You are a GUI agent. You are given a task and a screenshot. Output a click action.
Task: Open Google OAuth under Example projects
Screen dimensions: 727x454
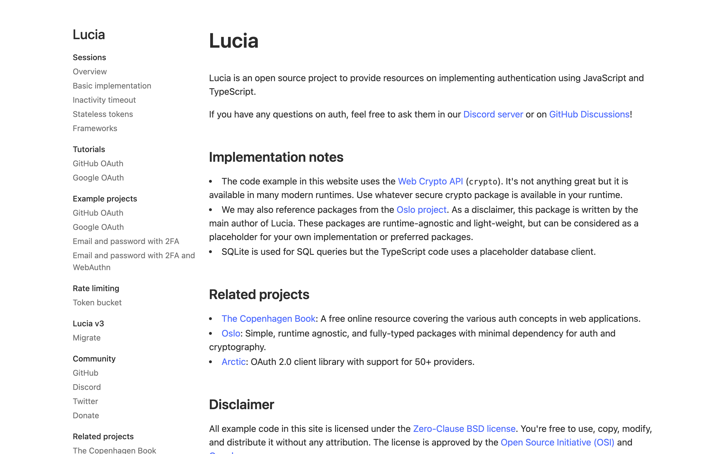click(x=98, y=227)
